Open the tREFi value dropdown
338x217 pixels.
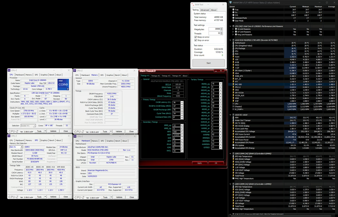click(x=182, y=135)
